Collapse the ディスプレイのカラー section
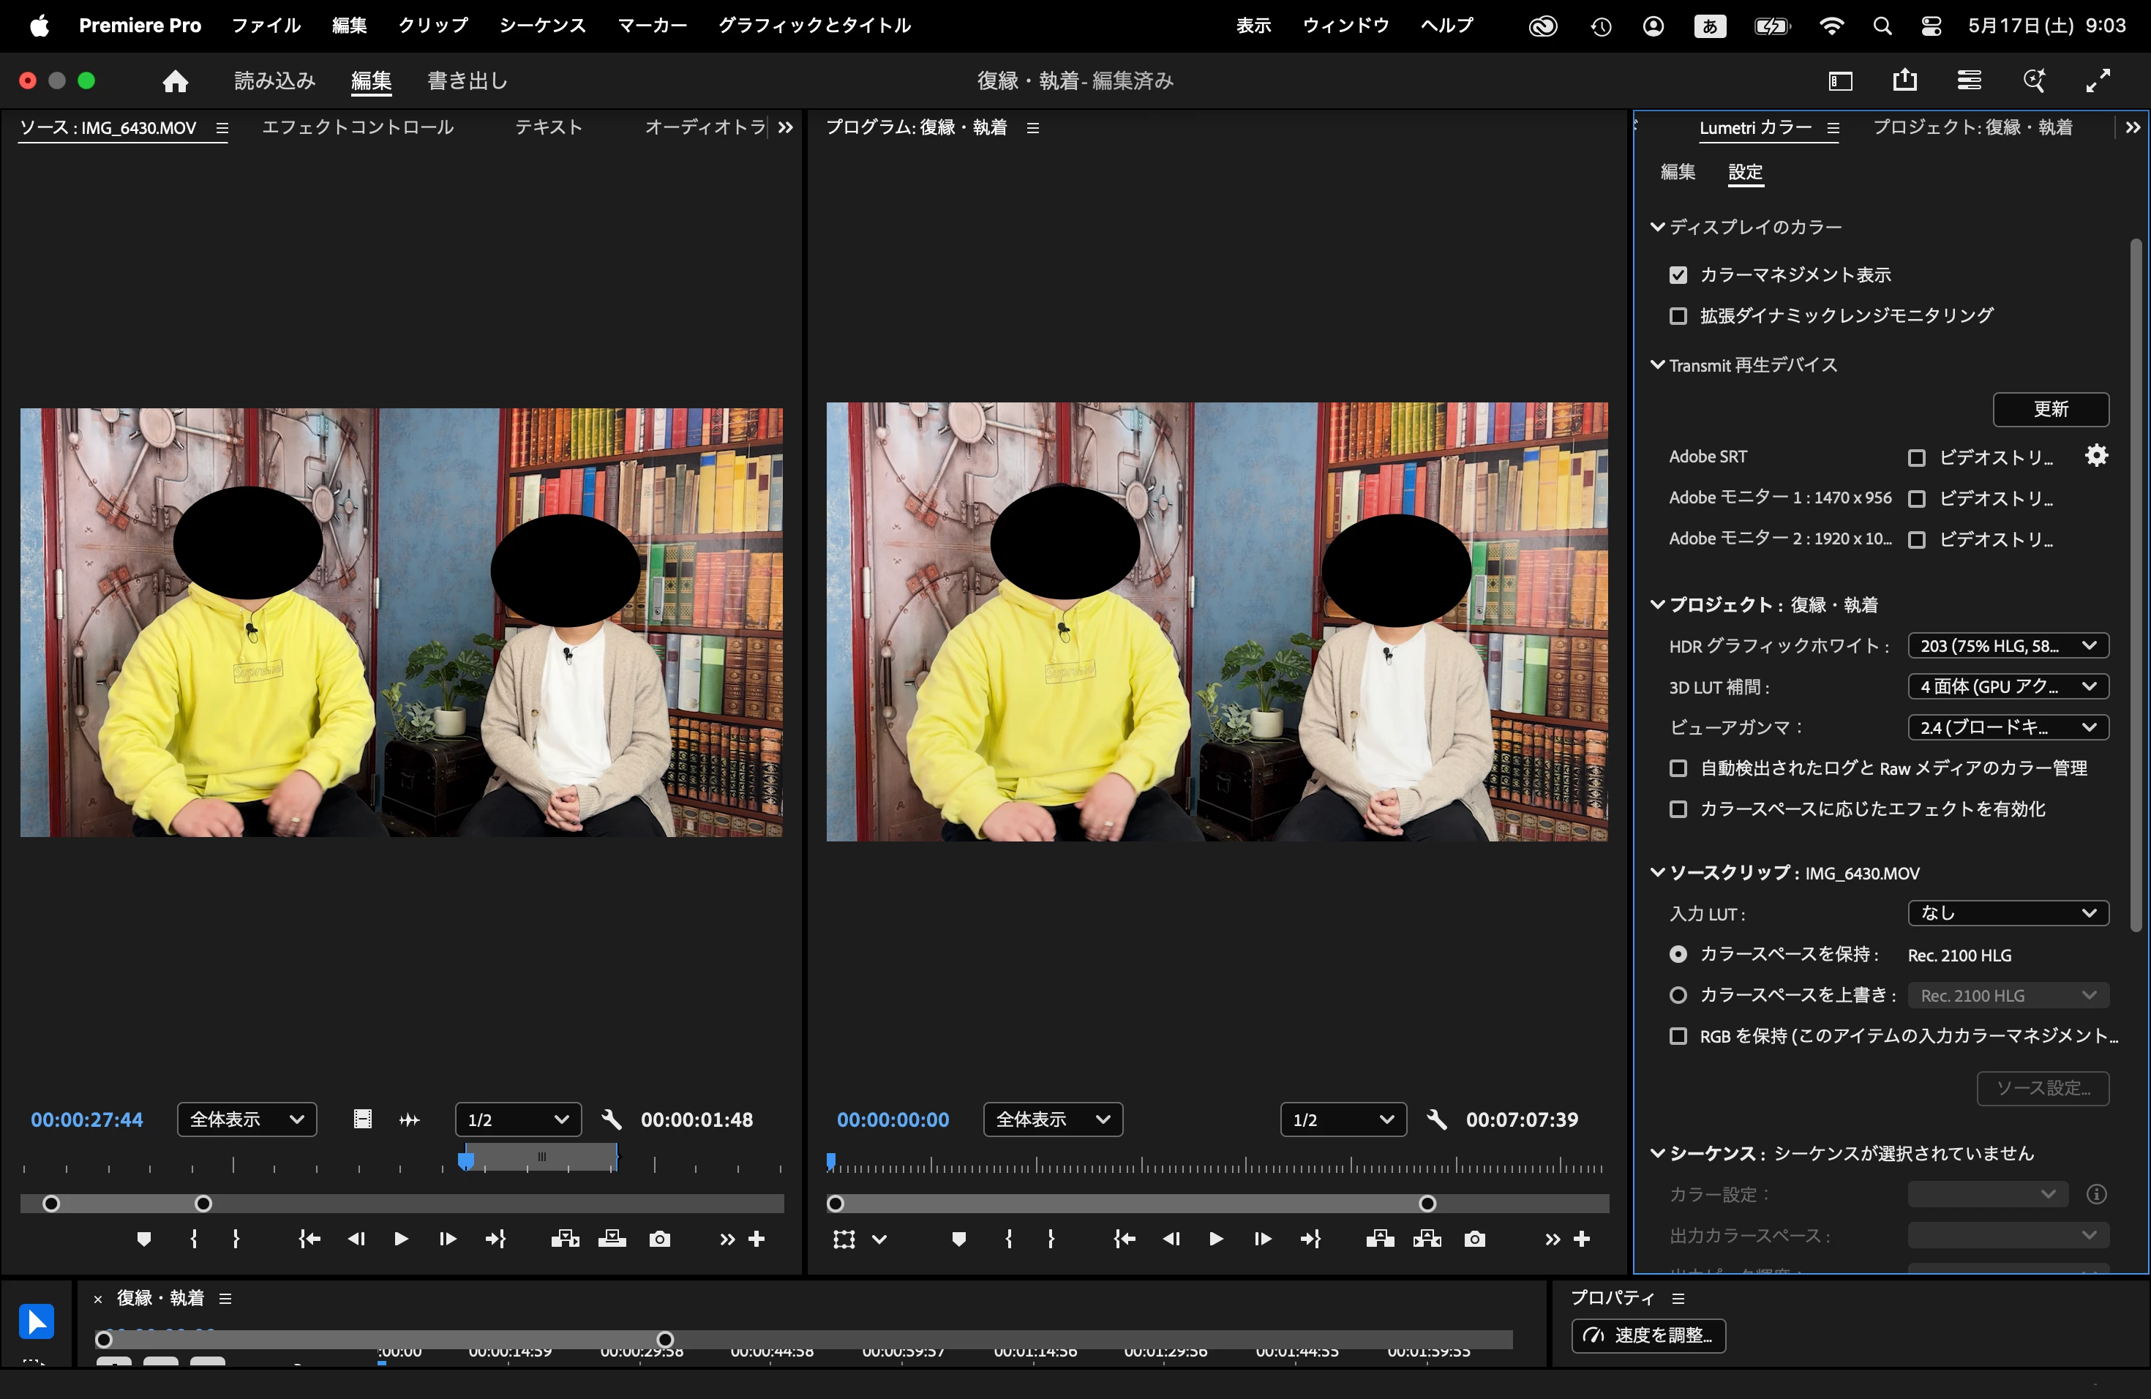 click(x=1658, y=227)
